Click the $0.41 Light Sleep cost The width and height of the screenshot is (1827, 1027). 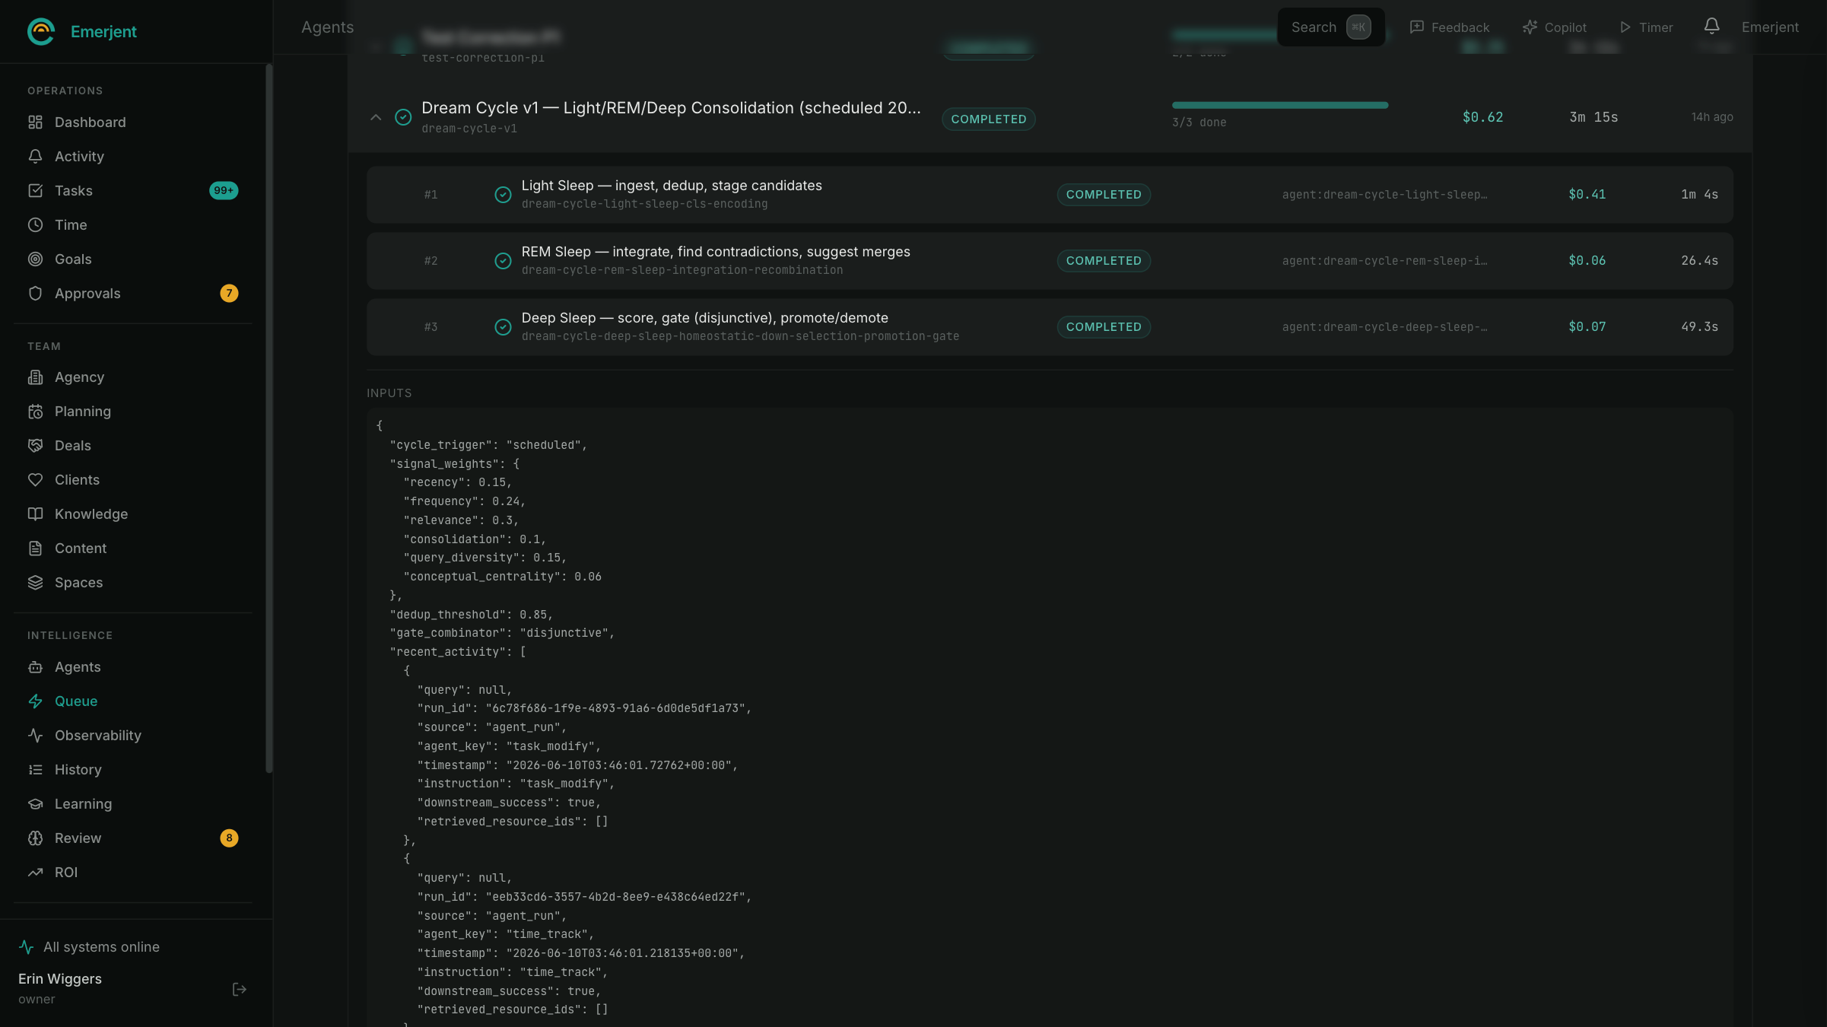[1587, 195]
